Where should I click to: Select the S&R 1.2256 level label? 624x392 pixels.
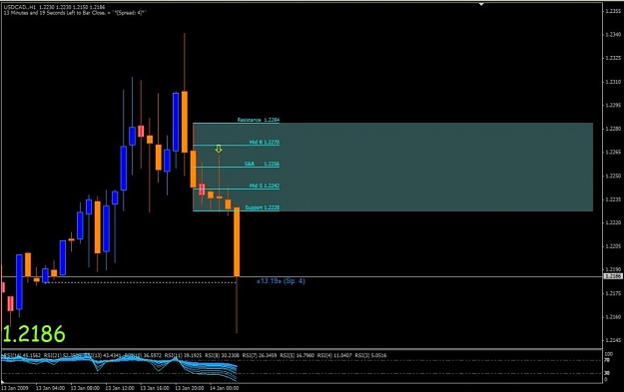(262, 164)
